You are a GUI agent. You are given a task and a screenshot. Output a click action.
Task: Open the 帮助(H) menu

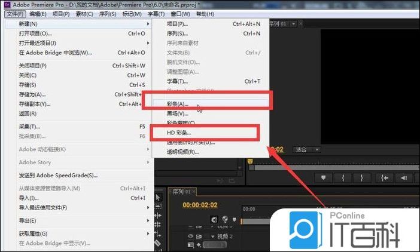(205, 14)
